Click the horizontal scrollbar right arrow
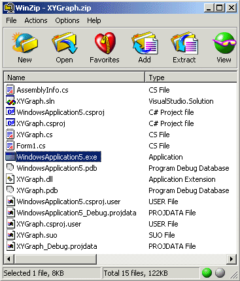 pyautogui.click(x=231, y=259)
